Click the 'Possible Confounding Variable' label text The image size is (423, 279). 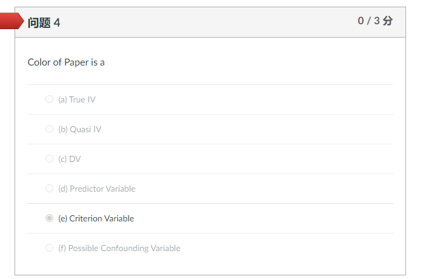(x=124, y=248)
